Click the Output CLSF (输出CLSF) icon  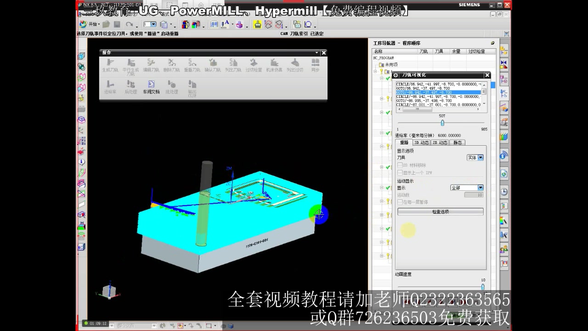(x=192, y=84)
